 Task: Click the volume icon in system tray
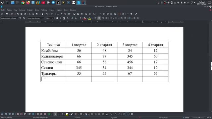click(178, 3)
